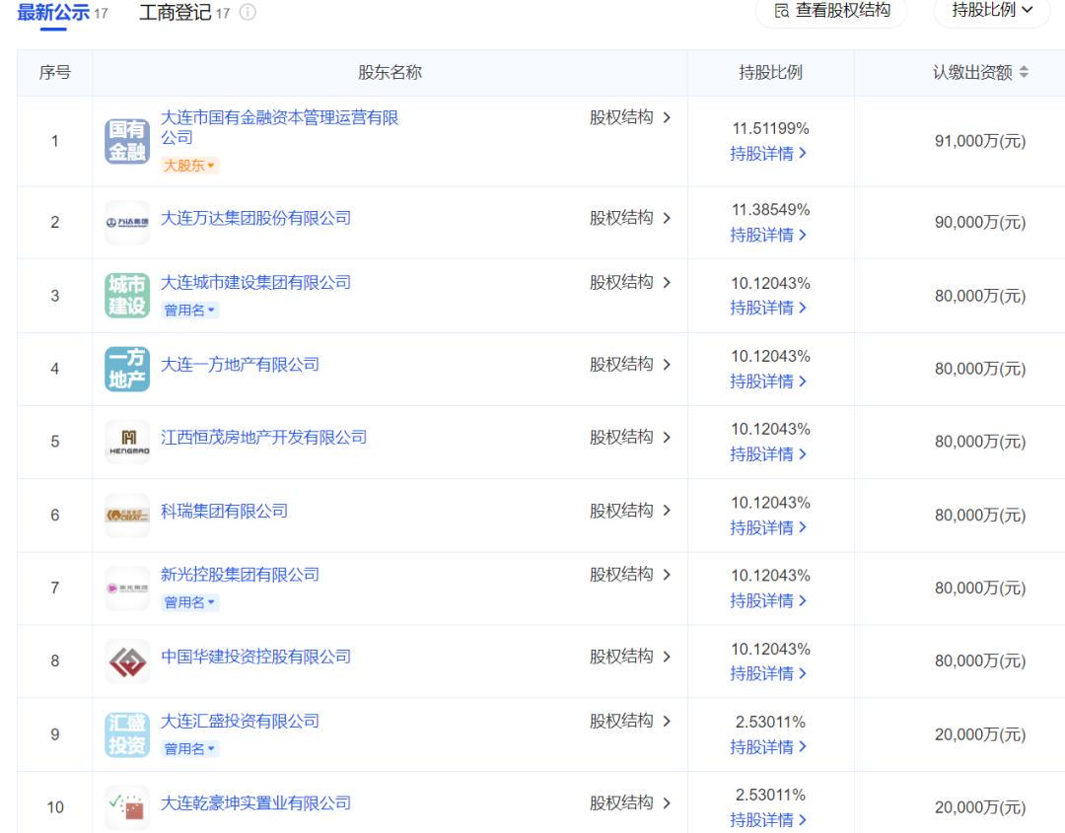Open the 新光控股集团有限公司 link
Image resolution: width=1065 pixels, height=833 pixels.
(240, 575)
